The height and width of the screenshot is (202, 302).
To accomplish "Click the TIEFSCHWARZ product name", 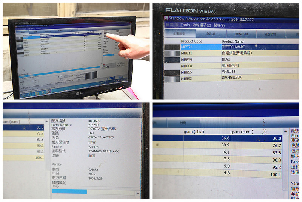I will [x=233, y=47].
